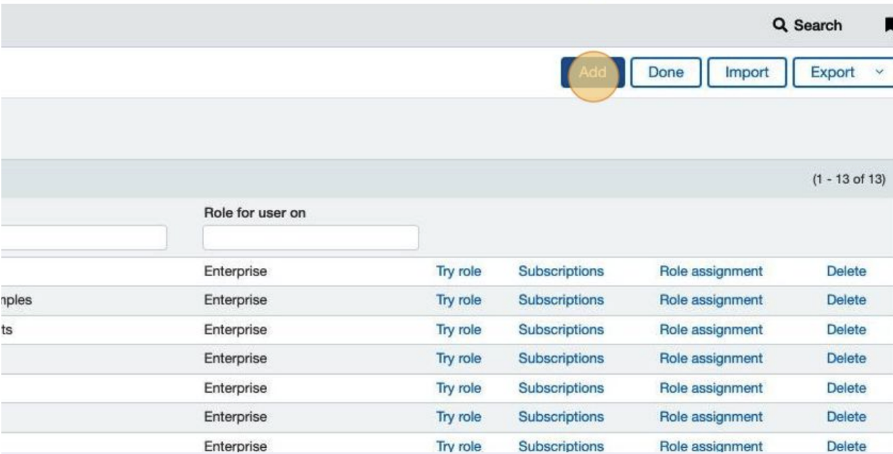Delete the row ending in "ts"
Viewport: 893px width, 454px height.
[x=846, y=330]
